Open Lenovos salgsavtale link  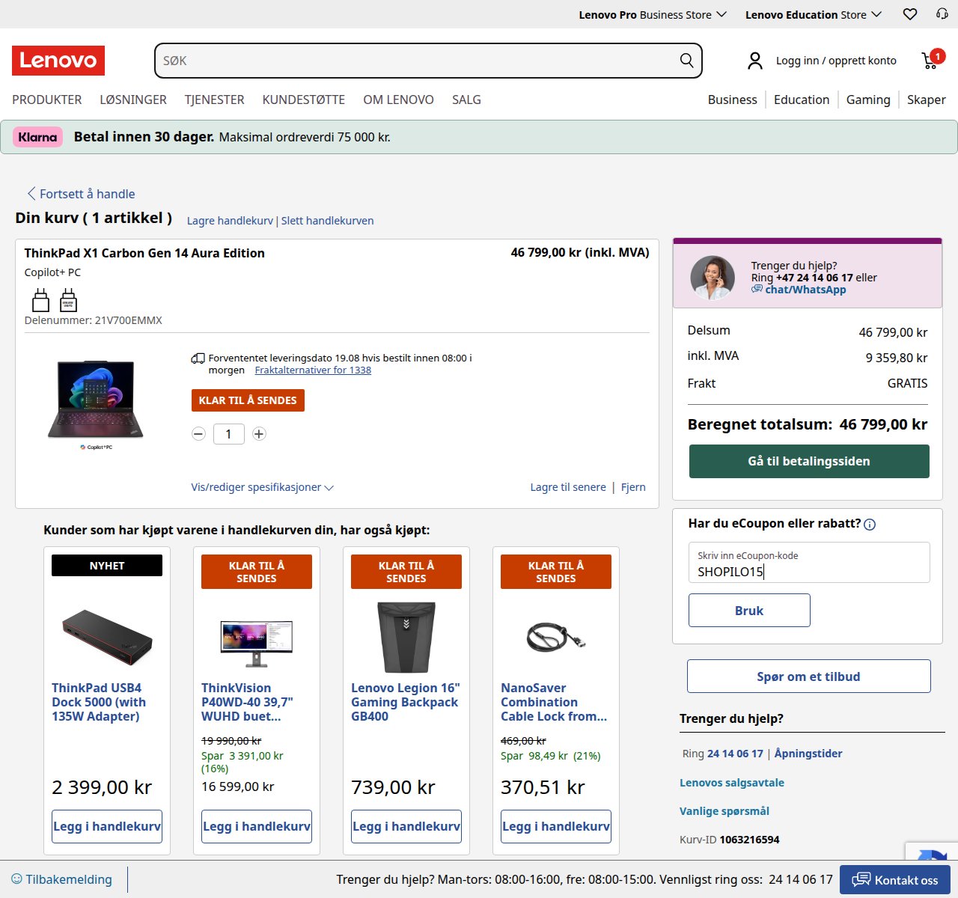tap(732, 783)
